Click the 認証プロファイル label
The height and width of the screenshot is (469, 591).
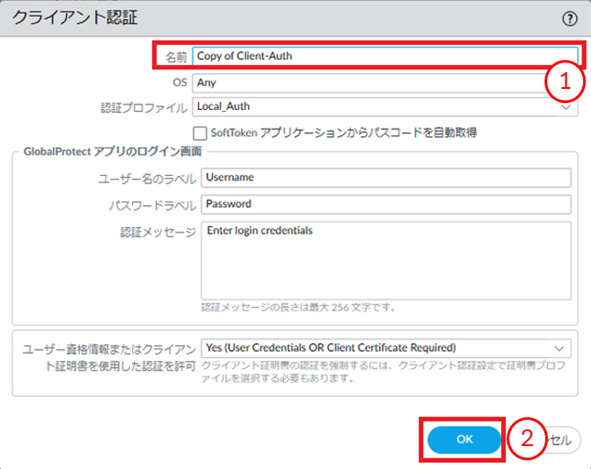pyautogui.click(x=143, y=108)
